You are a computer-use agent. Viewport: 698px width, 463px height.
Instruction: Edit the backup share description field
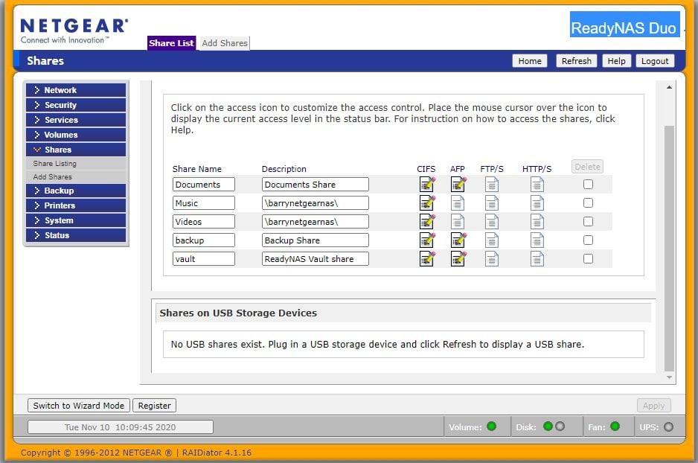click(x=316, y=240)
